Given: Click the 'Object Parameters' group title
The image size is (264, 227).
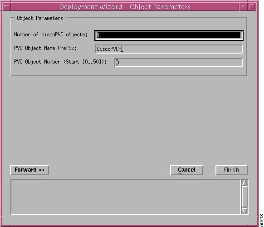Looking at the screenshot, I should point(40,18).
